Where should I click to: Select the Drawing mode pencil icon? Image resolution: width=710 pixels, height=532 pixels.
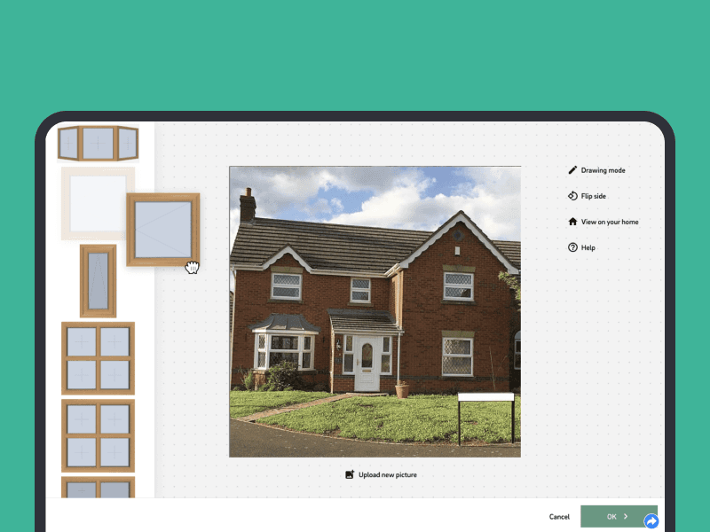pos(572,169)
